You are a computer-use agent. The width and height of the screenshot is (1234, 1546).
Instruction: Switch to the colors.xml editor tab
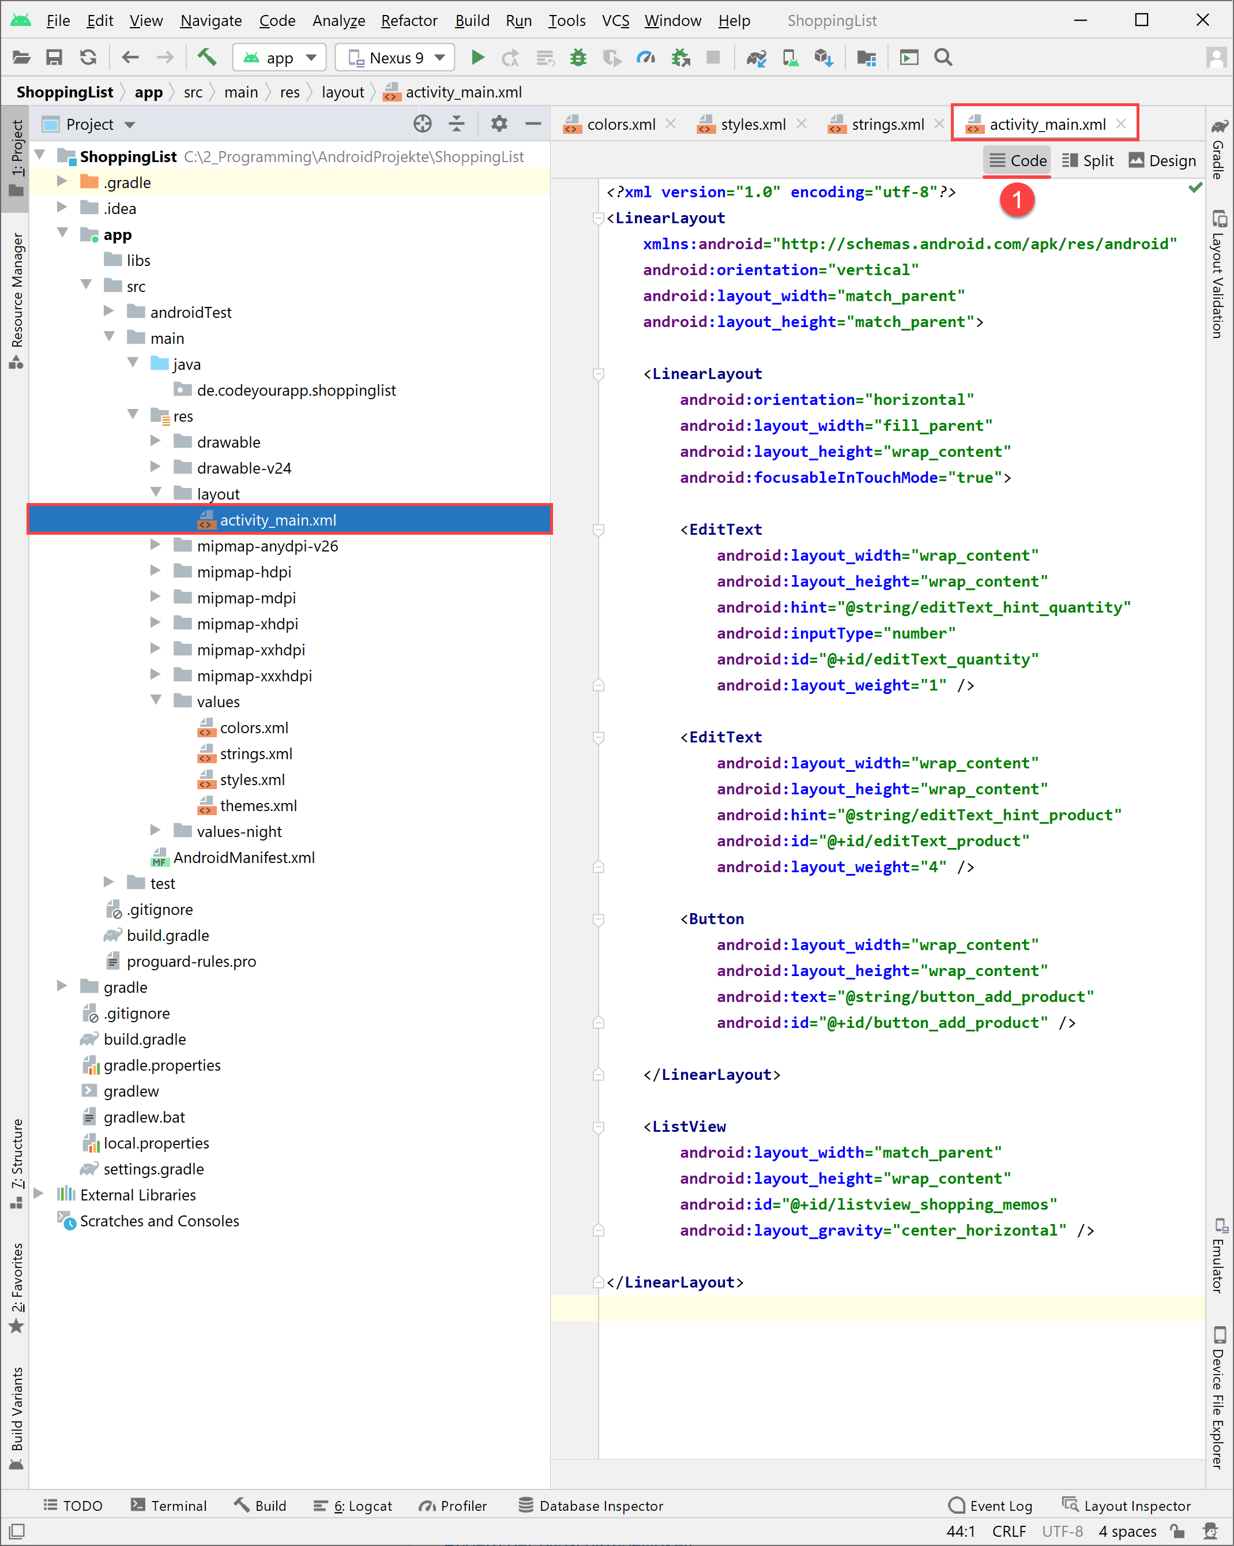[620, 124]
